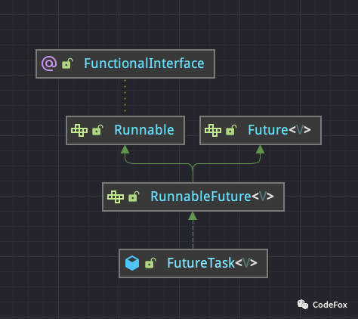Click the dotted annotation edge above Runnable
Screen dimensions: 358x319
[x=125, y=96]
